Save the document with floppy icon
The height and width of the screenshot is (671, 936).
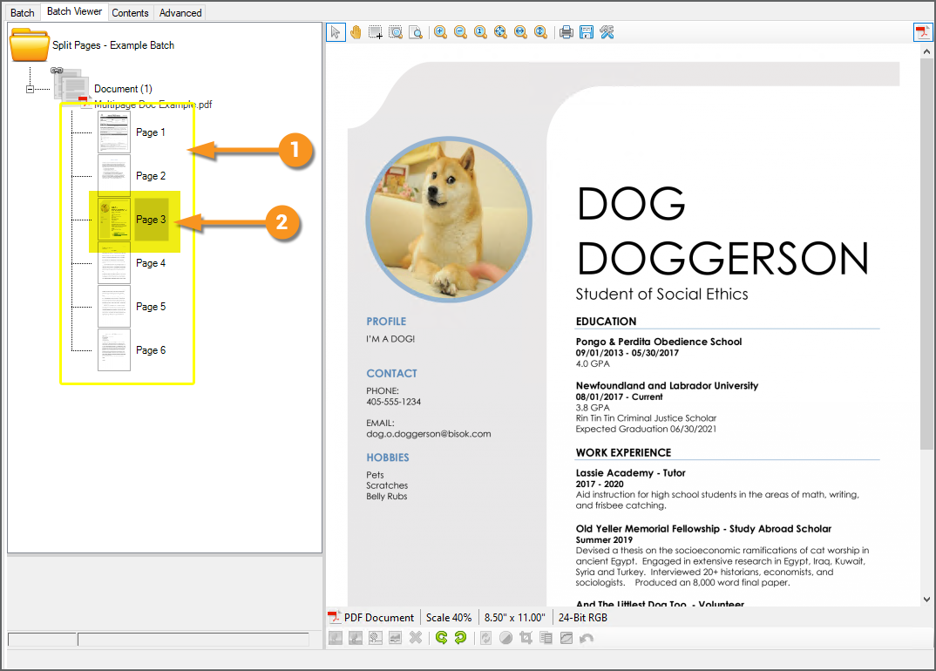[x=587, y=32]
